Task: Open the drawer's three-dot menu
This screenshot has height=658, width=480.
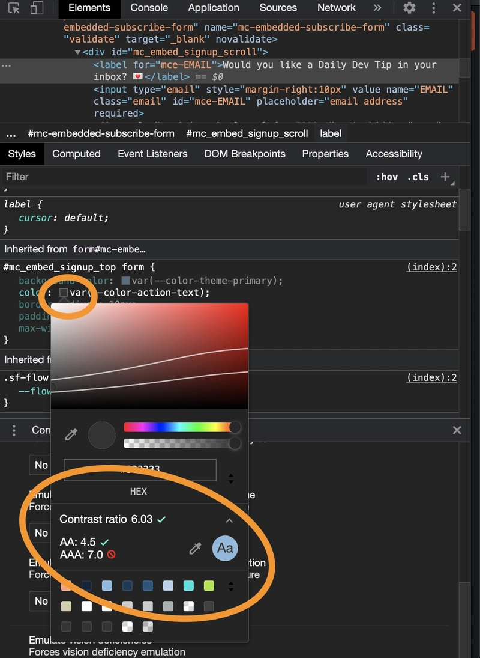Action: (14, 430)
